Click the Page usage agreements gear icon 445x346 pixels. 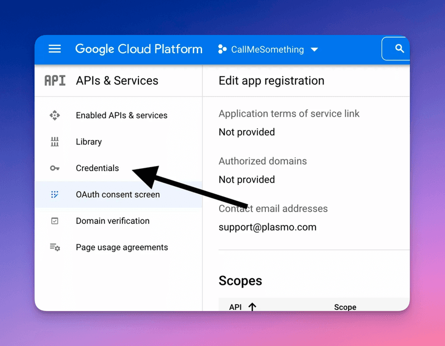(55, 247)
